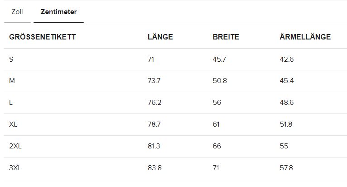Click the L size label
The height and width of the screenshot is (187, 347).
click(x=11, y=103)
